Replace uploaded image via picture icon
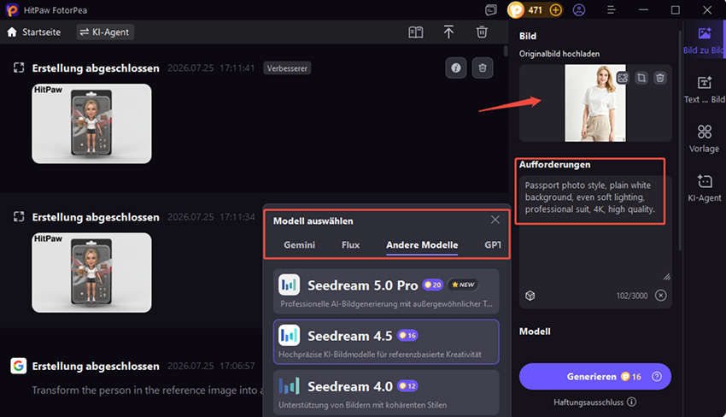The width and height of the screenshot is (726, 417). [x=623, y=78]
